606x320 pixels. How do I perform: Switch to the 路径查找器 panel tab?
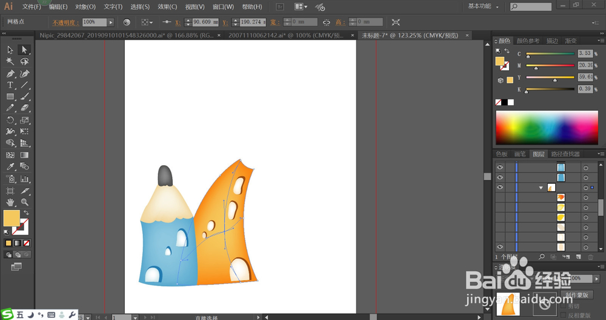[565, 154]
